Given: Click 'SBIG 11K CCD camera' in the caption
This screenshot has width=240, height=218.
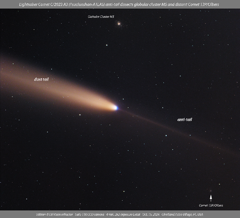Looking at the screenshot, I should (x=89, y=214).
